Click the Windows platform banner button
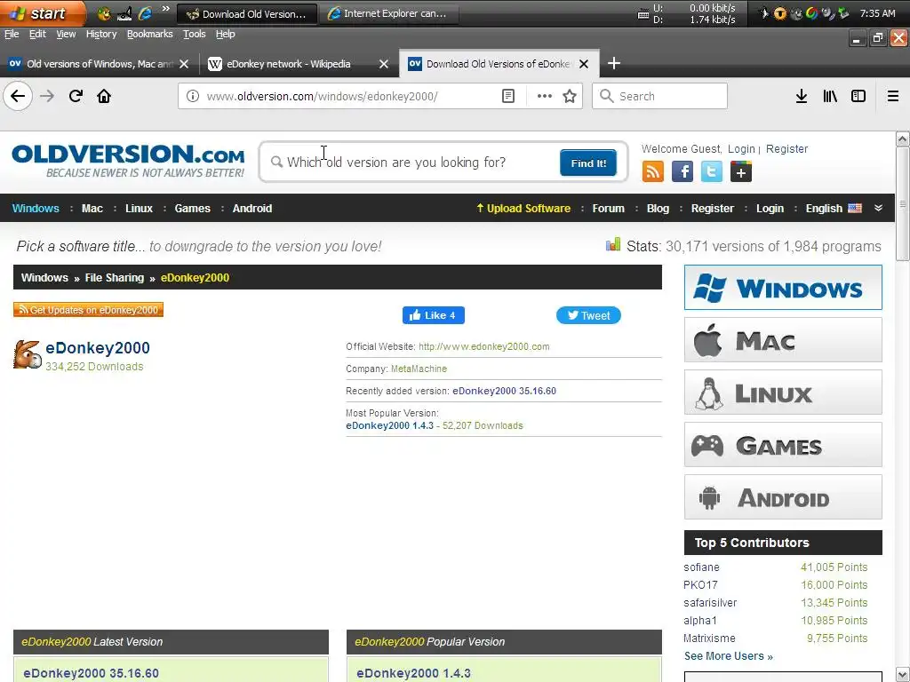Screen dimensions: 910x682 tap(783, 288)
